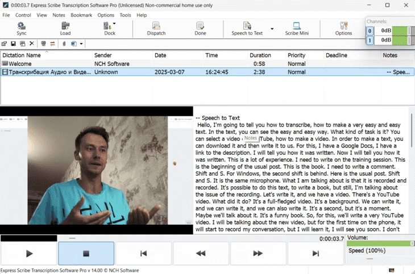
Task: Open the Tools menu
Action: (x=125, y=15)
